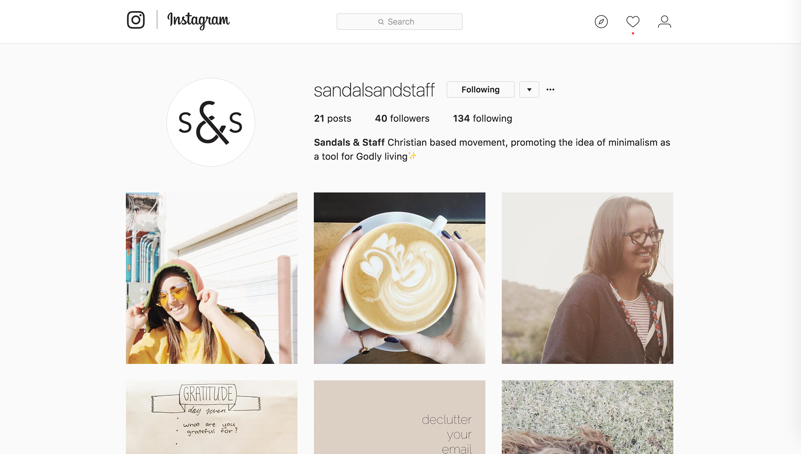Open the latte art coffee photo
The height and width of the screenshot is (454, 801).
coord(400,278)
